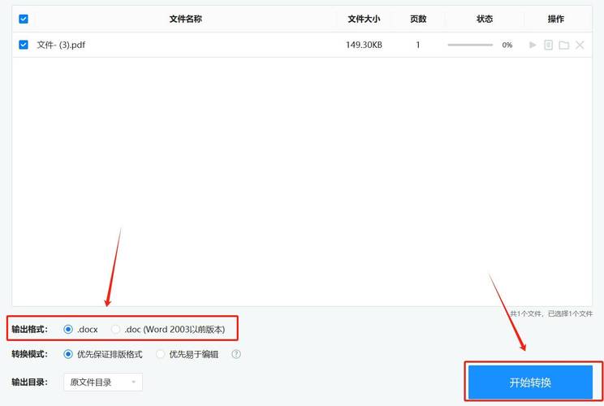Click the 状态 column header
This screenshot has height=406, width=604.
tap(485, 19)
